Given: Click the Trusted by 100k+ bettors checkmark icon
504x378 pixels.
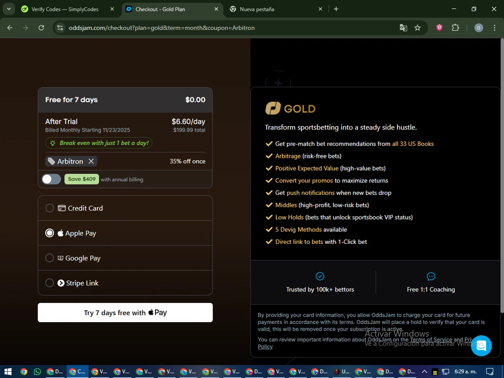Looking at the screenshot, I should pyautogui.click(x=320, y=276).
